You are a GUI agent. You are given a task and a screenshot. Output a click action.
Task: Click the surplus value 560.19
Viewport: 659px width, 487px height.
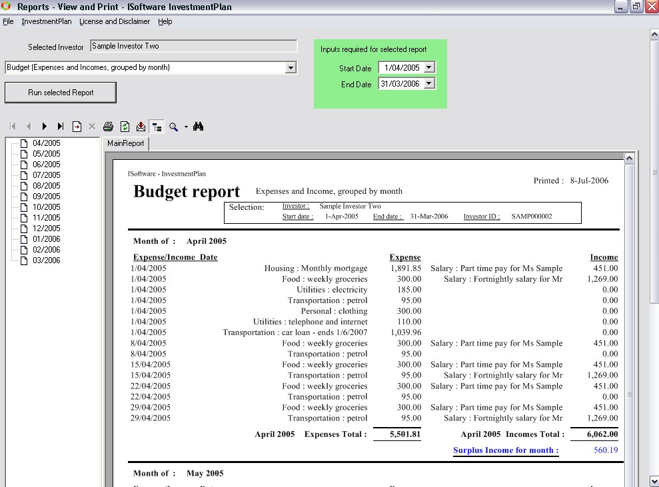coord(606,450)
